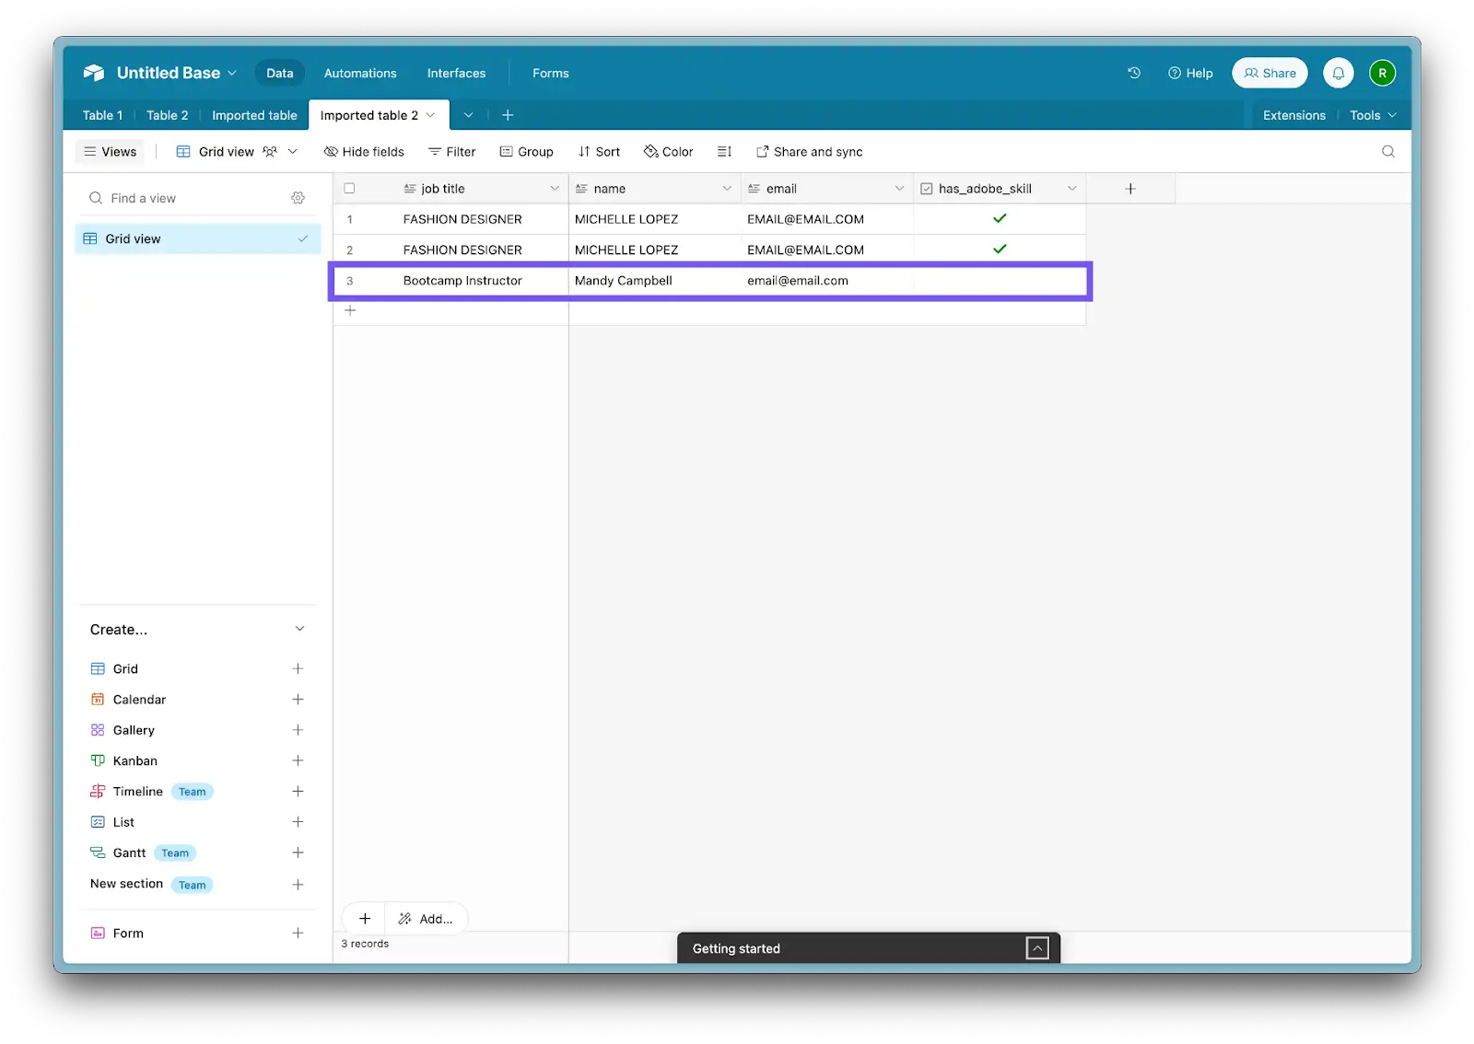1474x1044 pixels.
Task: Uncheck has_adobe_skill in row 2
Action: tap(1000, 249)
